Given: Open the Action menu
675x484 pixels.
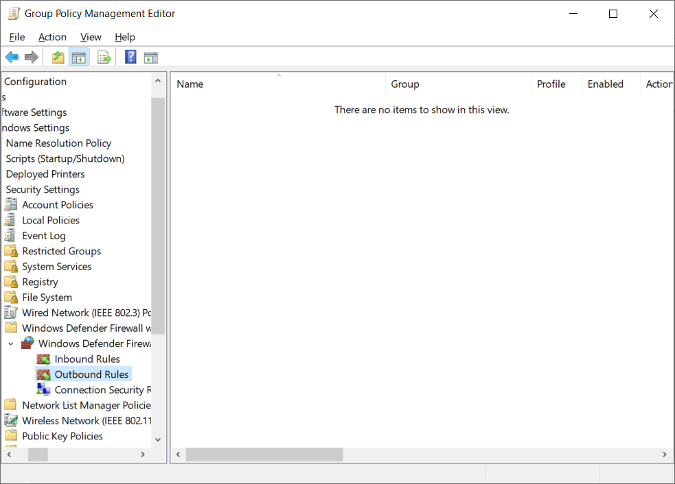Looking at the screenshot, I should coord(52,38).
